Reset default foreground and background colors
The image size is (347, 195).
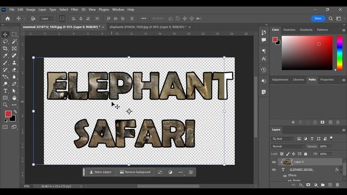(6, 120)
